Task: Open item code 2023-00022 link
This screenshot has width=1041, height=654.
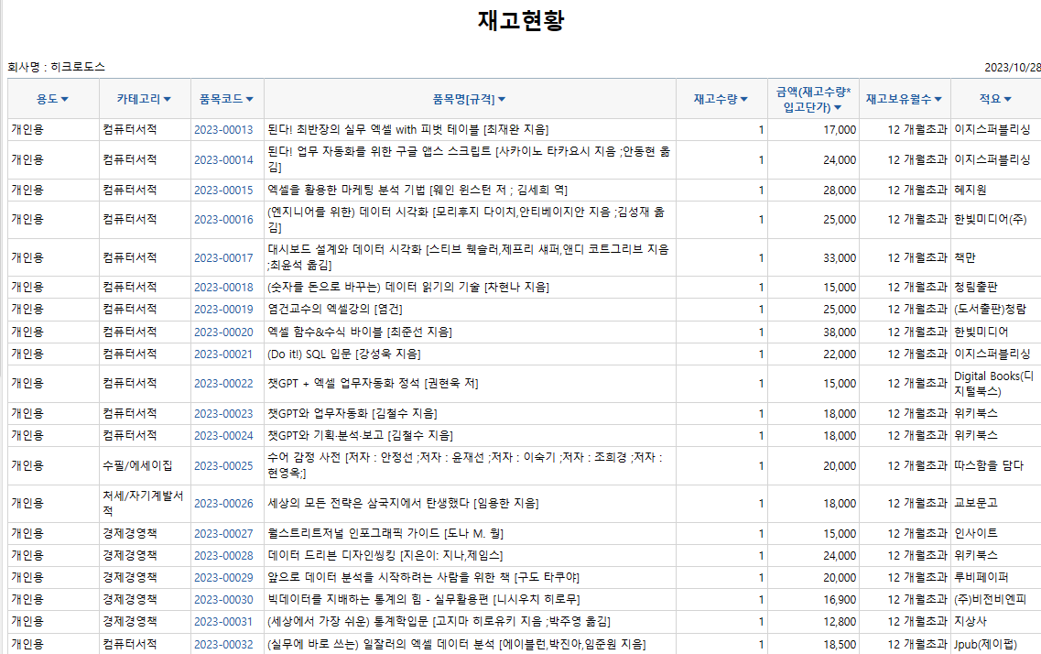Action: coord(223,384)
